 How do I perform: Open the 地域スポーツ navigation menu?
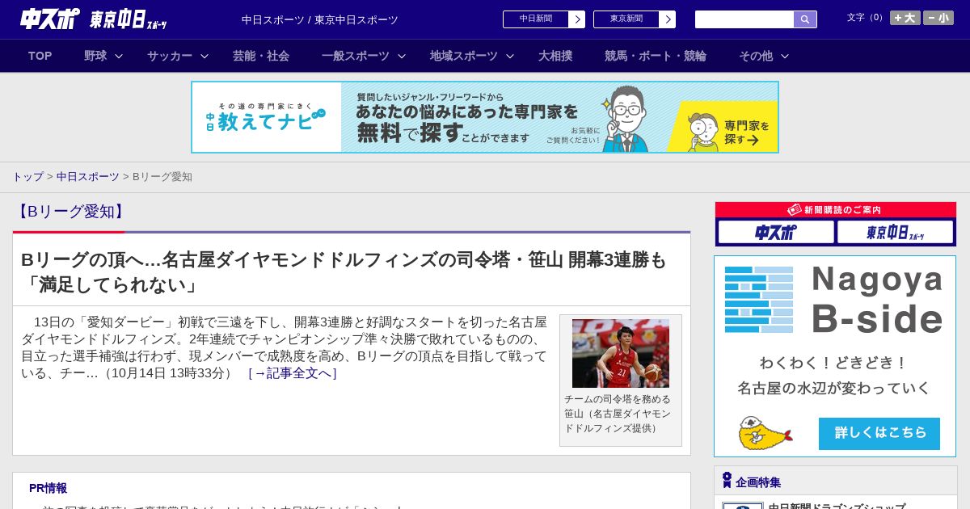coord(464,56)
